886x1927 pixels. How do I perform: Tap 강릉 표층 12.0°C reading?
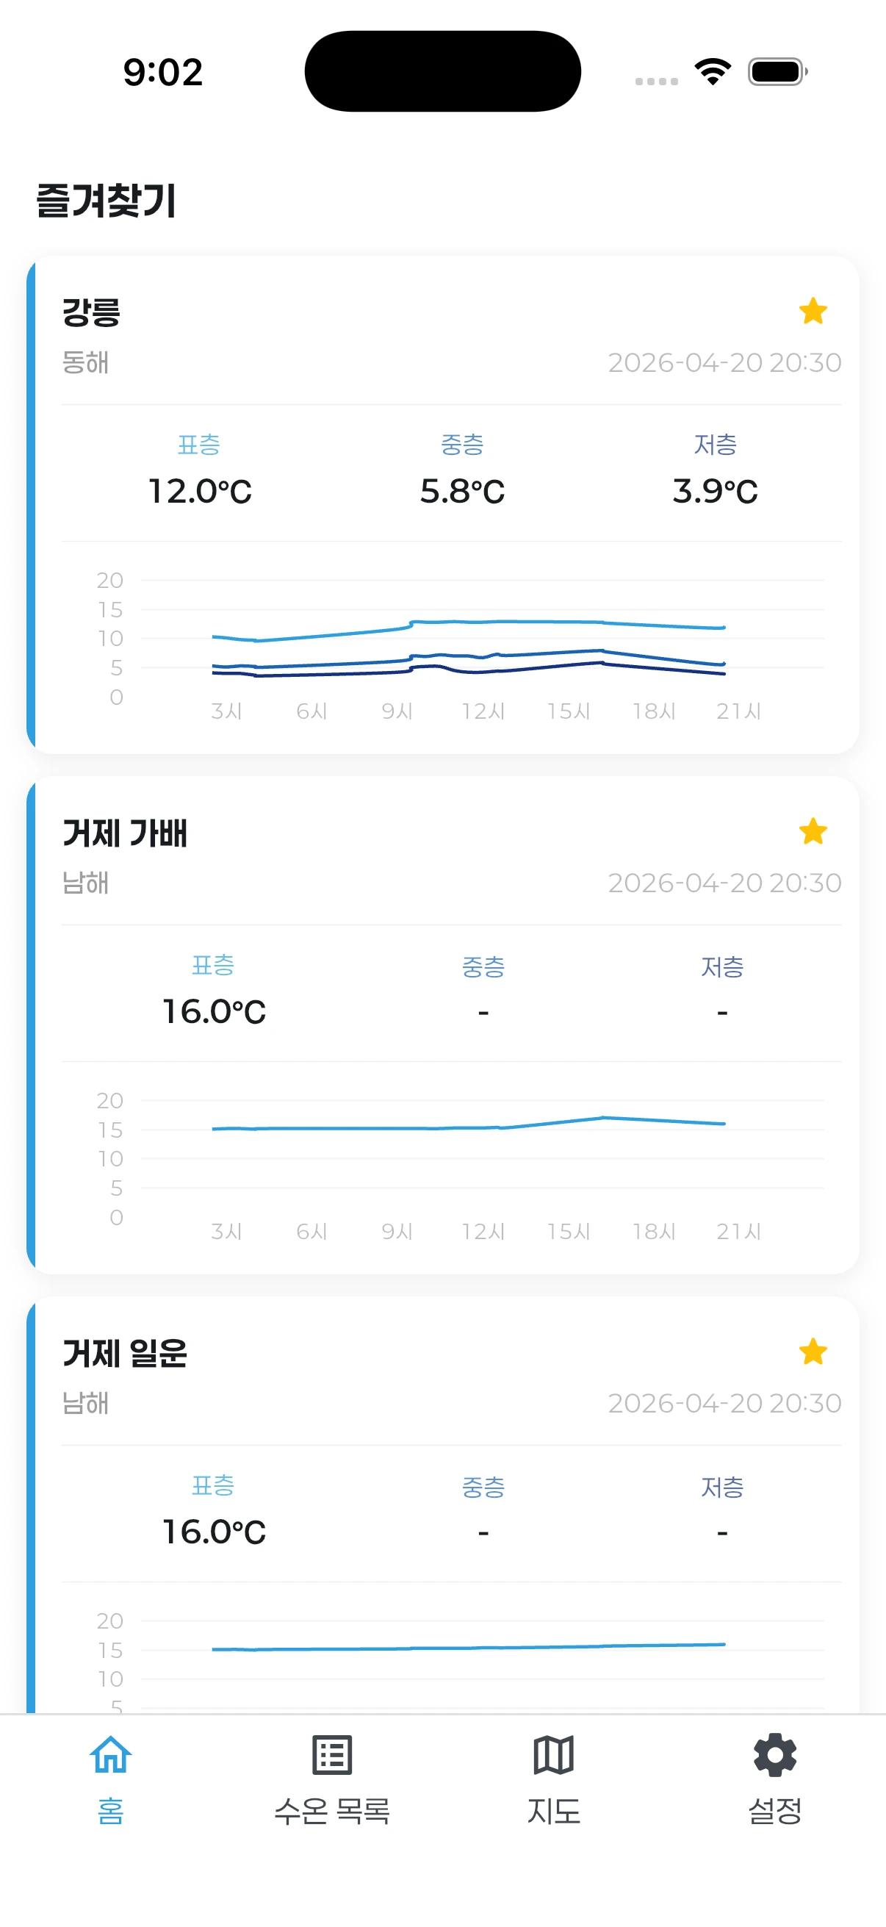pyautogui.click(x=200, y=492)
